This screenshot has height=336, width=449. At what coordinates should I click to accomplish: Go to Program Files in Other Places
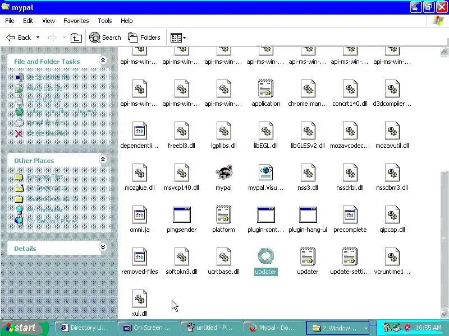pos(45,176)
